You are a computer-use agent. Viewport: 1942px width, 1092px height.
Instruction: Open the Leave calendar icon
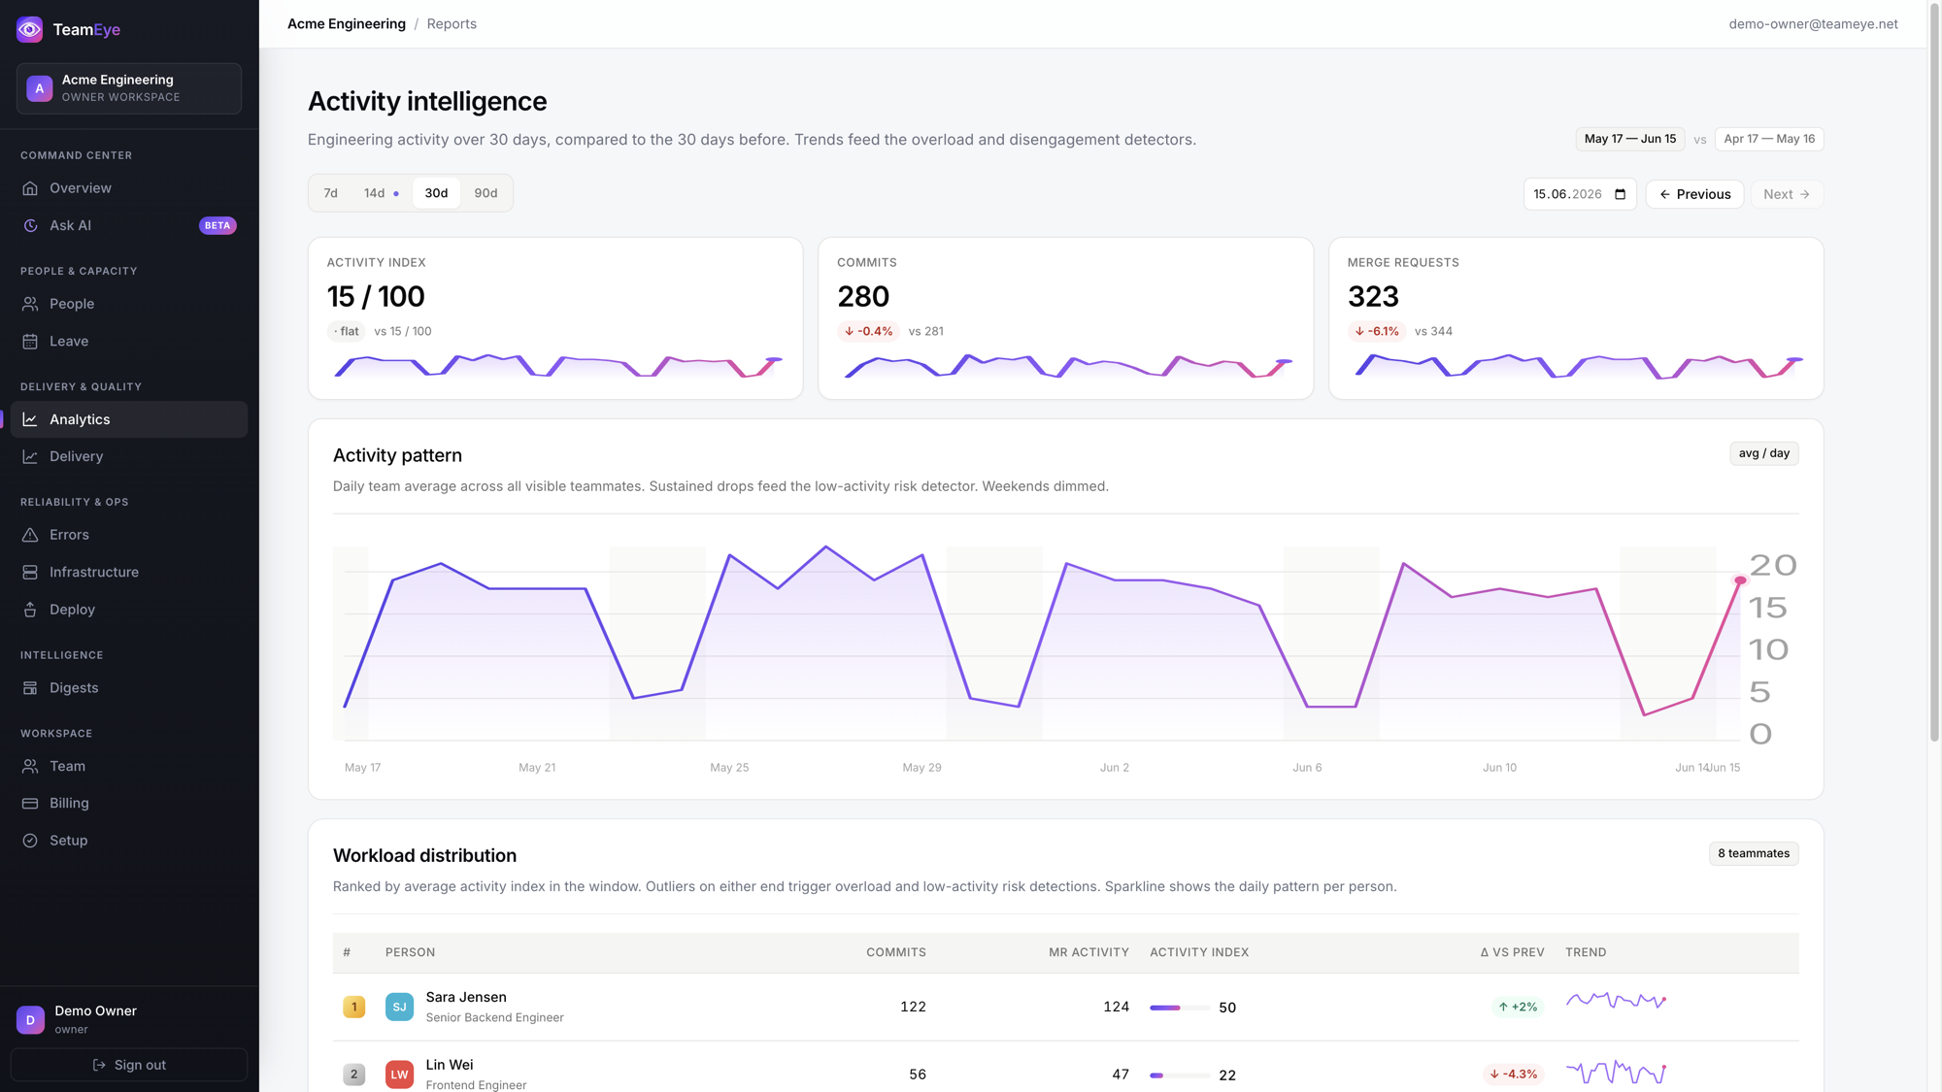point(30,342)
